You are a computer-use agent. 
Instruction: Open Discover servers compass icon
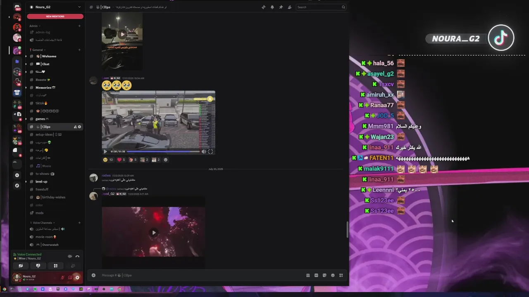[x=17, y=186]
